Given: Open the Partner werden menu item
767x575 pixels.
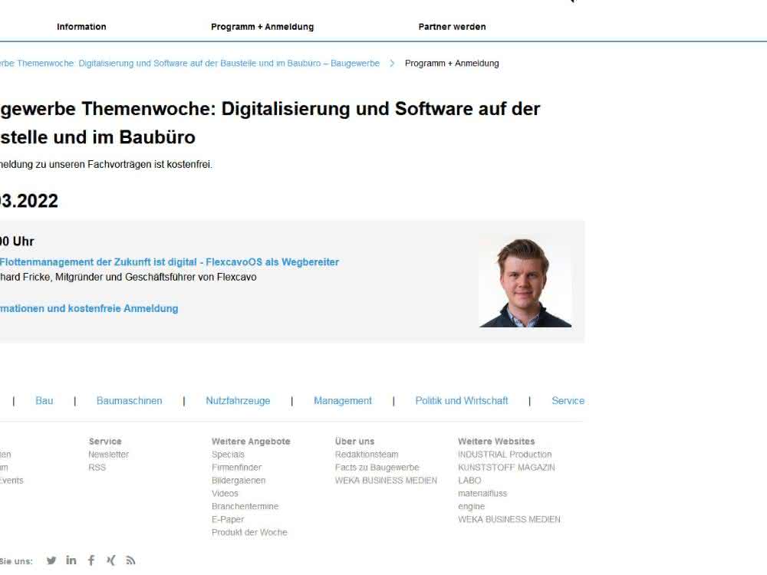Looking at the screenshot, I should tap(452, 27).
